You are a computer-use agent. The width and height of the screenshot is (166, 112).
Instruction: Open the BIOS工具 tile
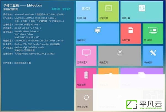coord(86,11)
